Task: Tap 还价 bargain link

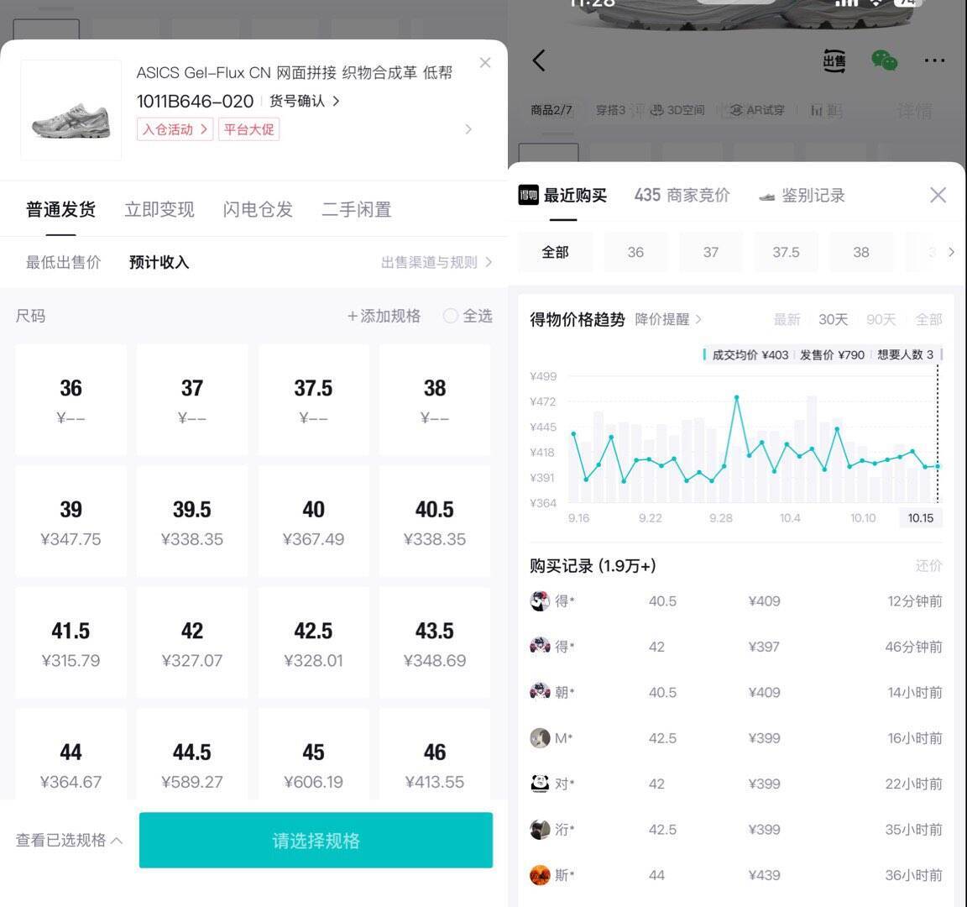Action: click(928, 566)
